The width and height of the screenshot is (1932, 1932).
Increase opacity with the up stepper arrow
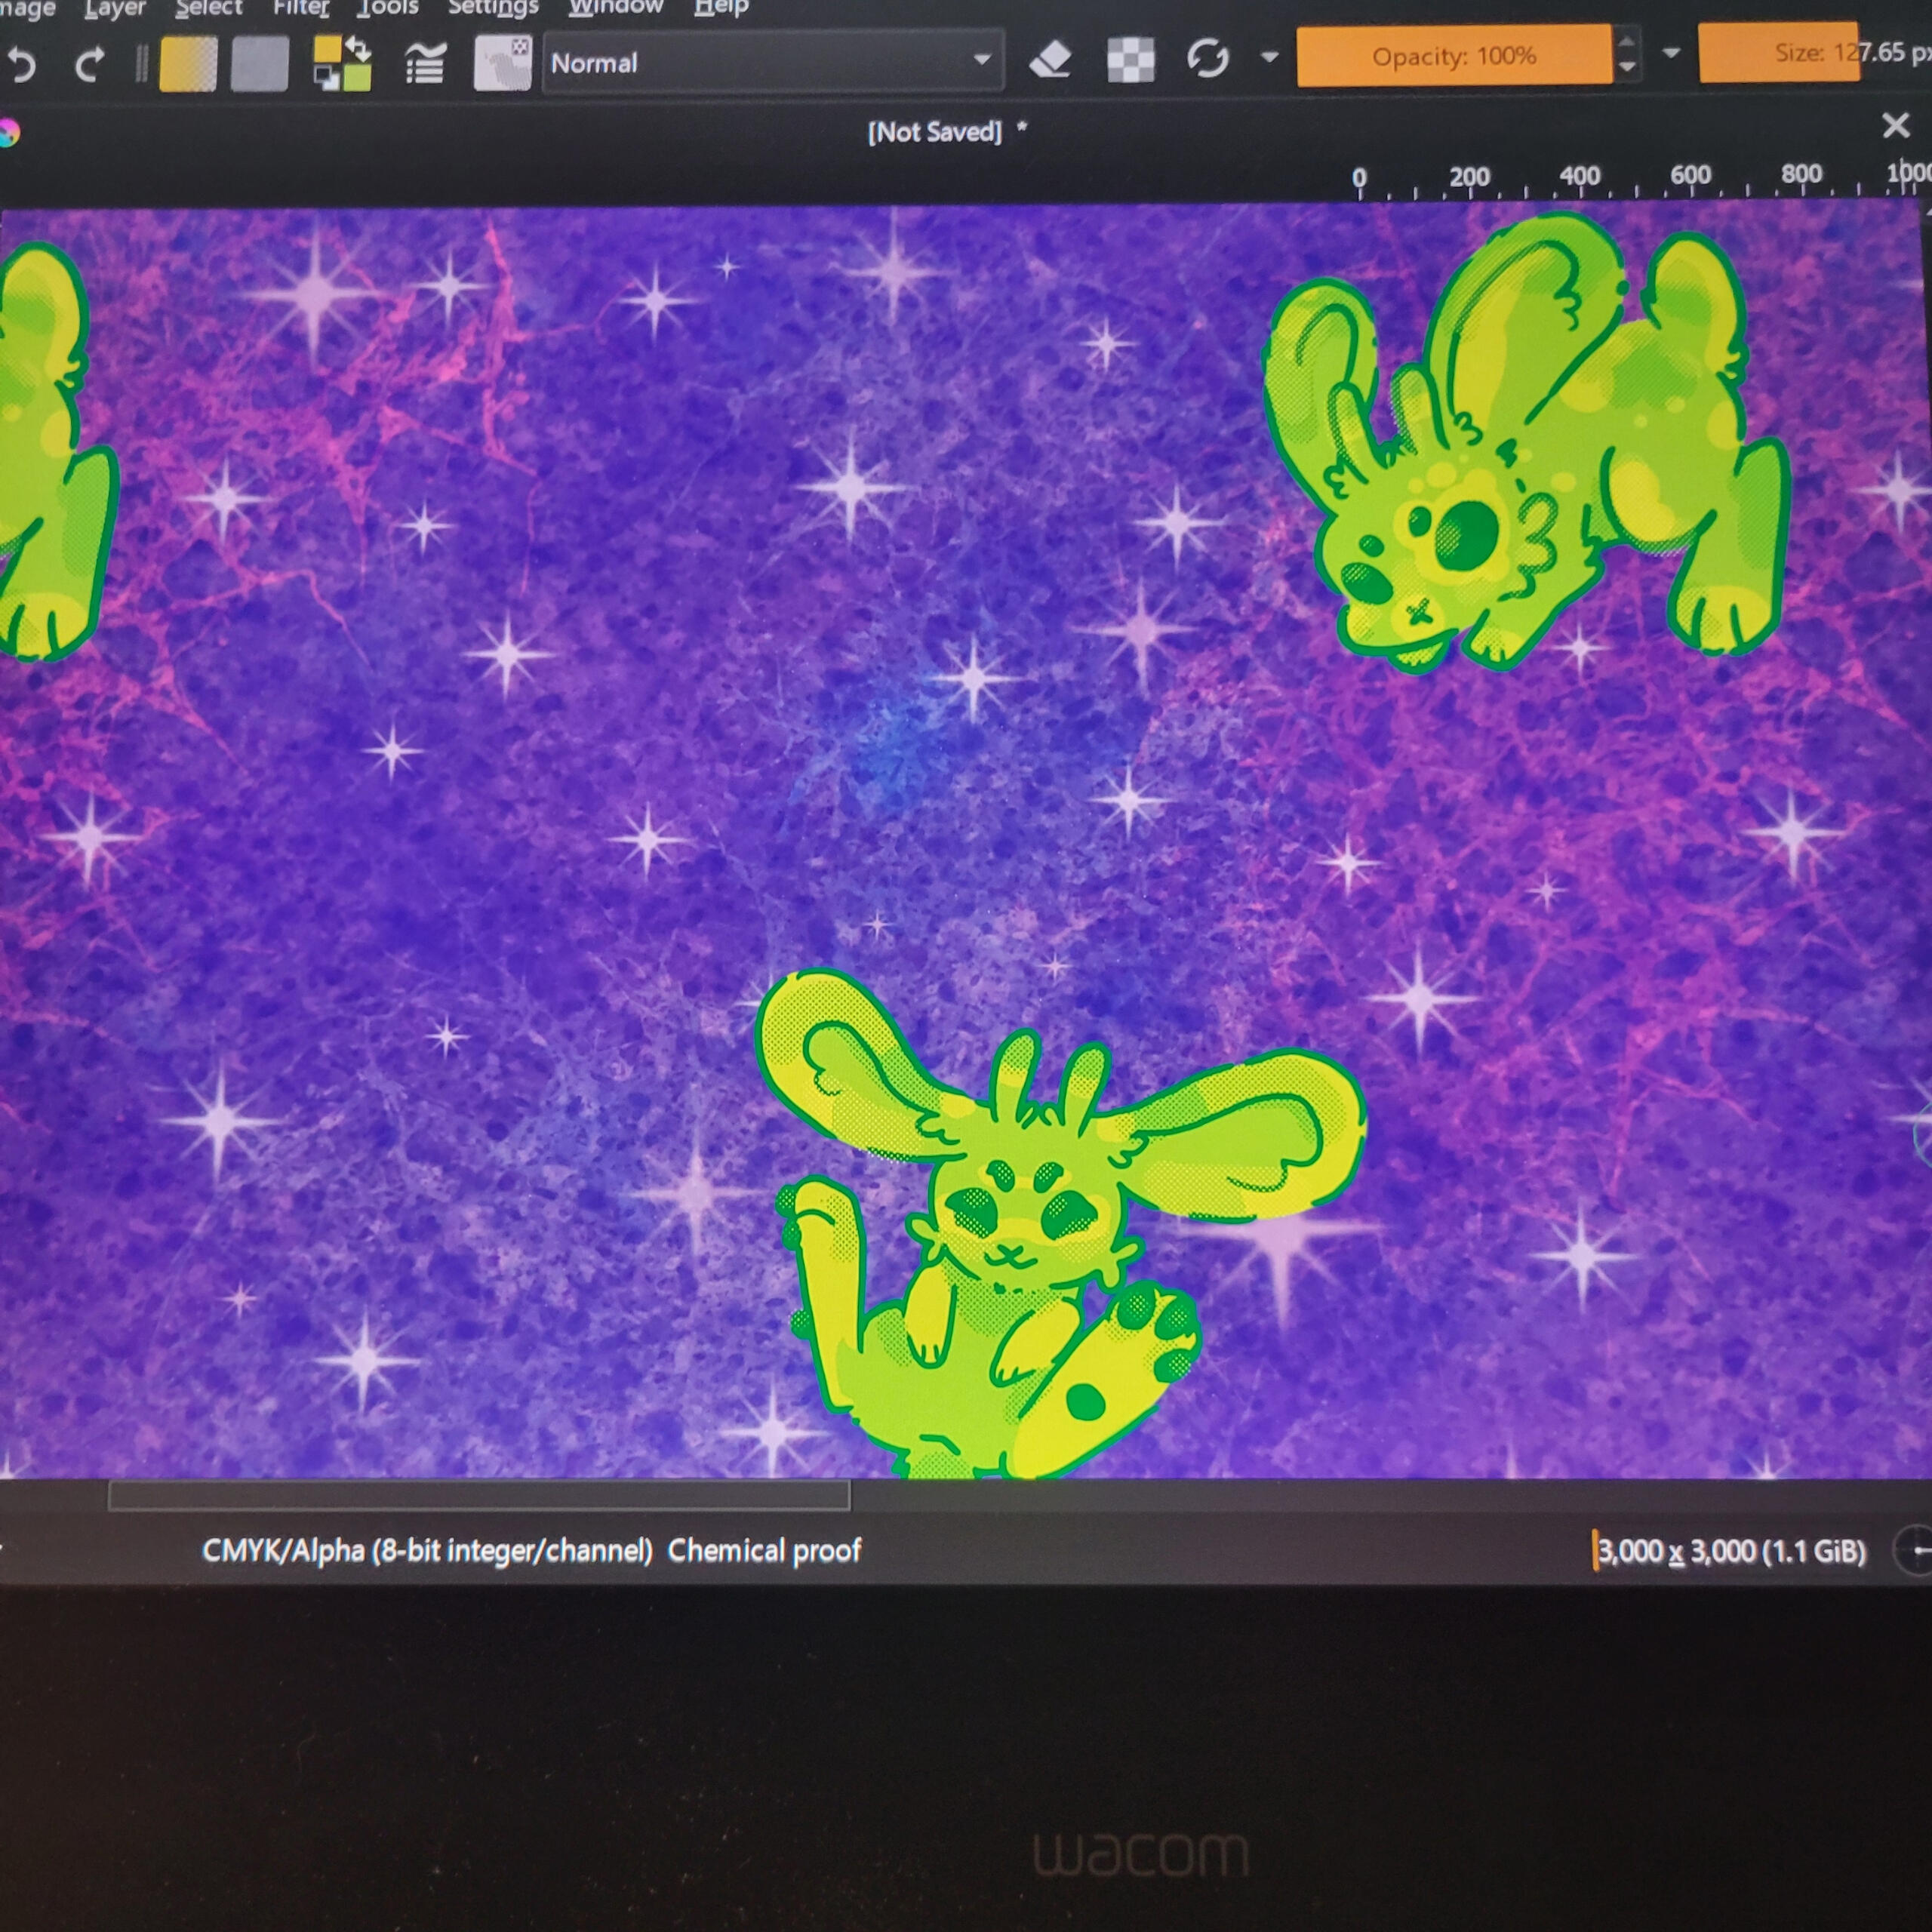[x=1627, y=42]
